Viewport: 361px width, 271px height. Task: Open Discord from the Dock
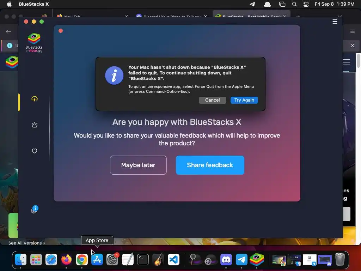point(226,260)
